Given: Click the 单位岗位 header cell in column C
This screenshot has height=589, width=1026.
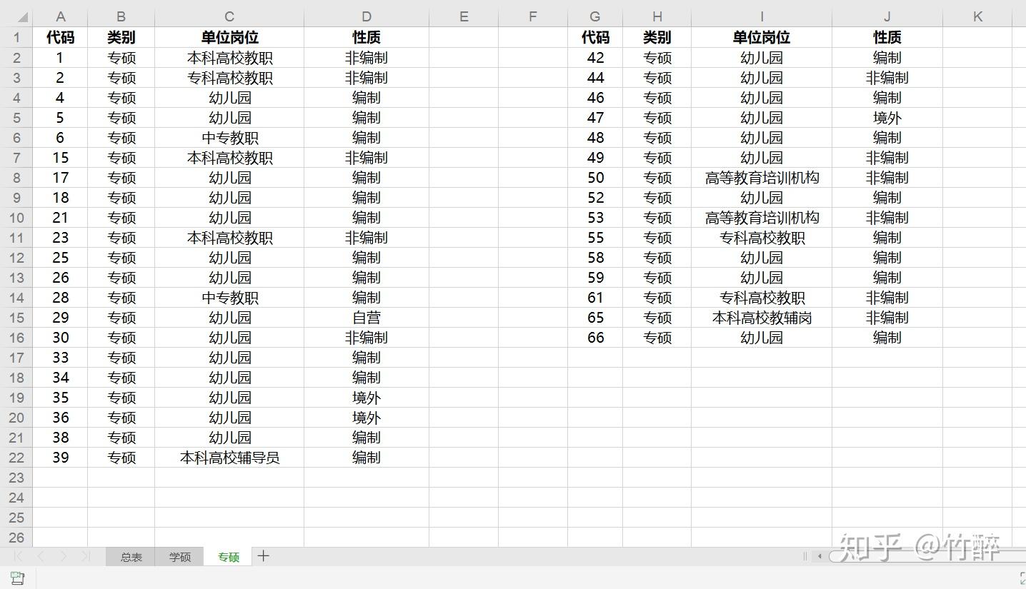Looking at the screenshot, I should (229, 38).
